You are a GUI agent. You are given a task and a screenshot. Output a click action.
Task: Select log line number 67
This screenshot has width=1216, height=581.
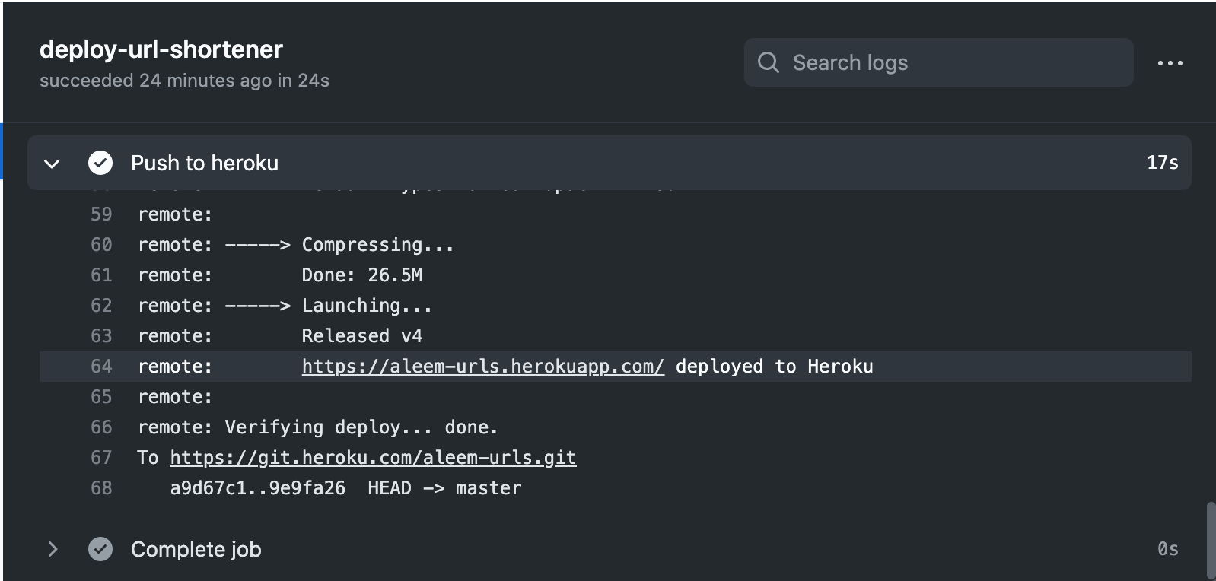tap(101, 458)
